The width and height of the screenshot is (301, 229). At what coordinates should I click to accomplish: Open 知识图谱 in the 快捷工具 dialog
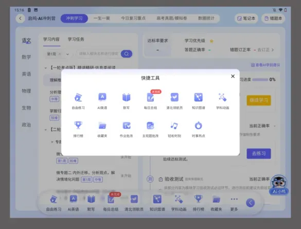[x=198, y=101]
